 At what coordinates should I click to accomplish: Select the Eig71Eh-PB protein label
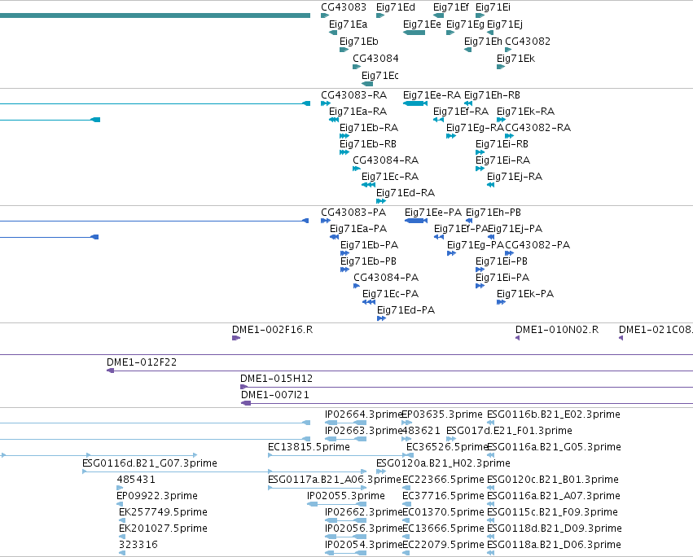(493, 213)
